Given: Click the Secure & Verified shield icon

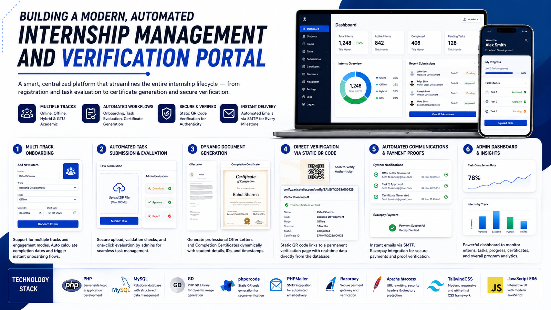Looking at the screenshot, I should point(167,114).
